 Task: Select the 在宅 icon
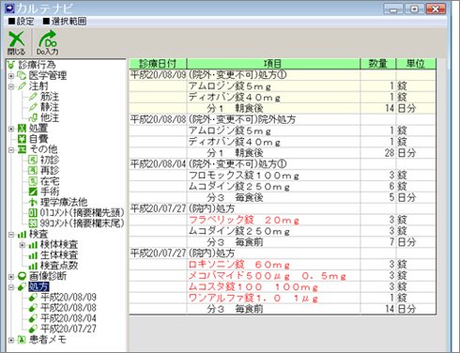point(33,181)
